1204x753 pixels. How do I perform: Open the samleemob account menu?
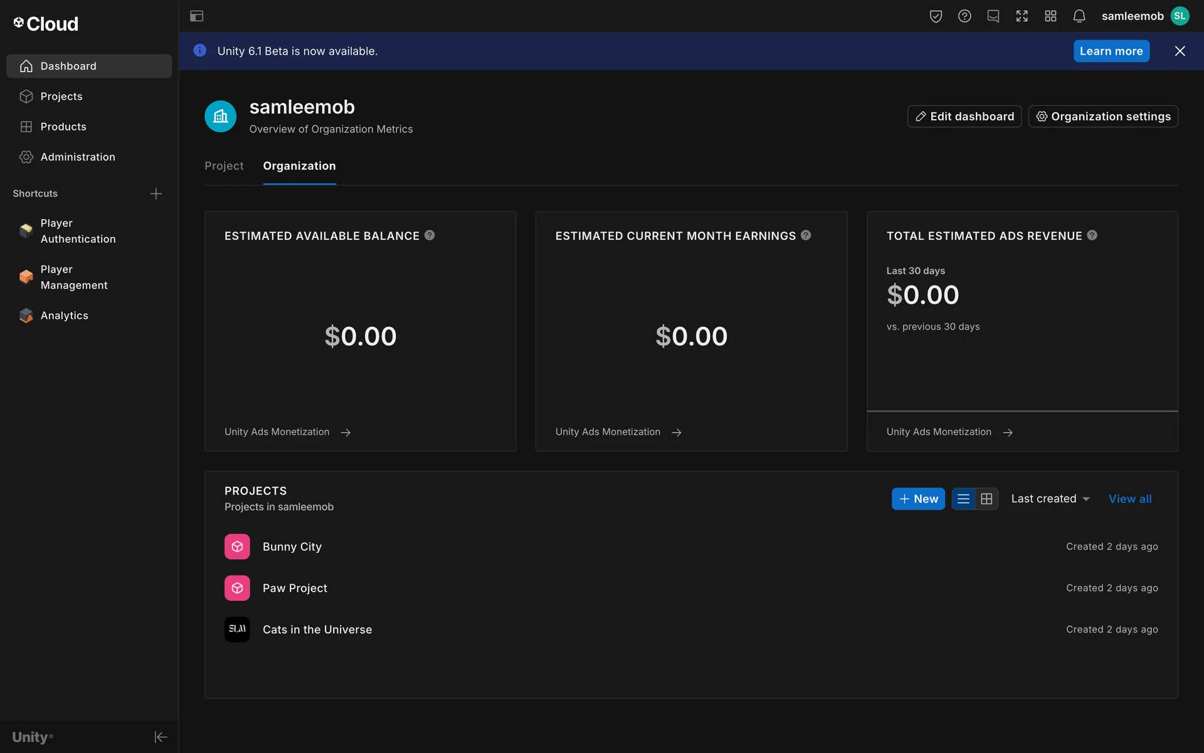1145,16
